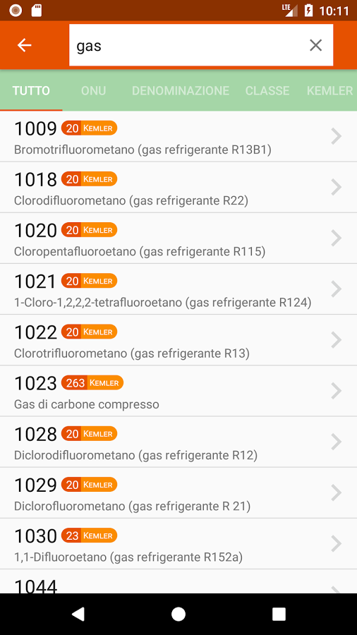Tap Android home navigation button
Image resolution: width=357 pixels, height=635 pixels.
[x=178, y=614]
